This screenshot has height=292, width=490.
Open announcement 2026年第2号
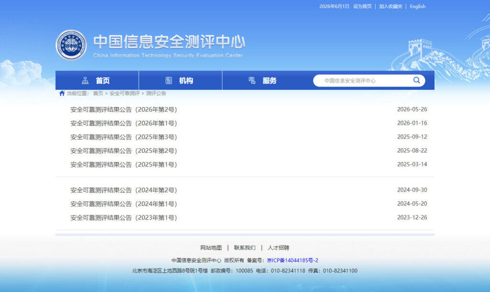124,109
